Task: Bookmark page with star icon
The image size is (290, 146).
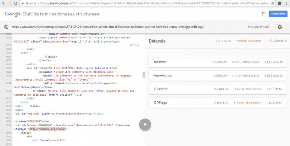Action: (273, 3)
